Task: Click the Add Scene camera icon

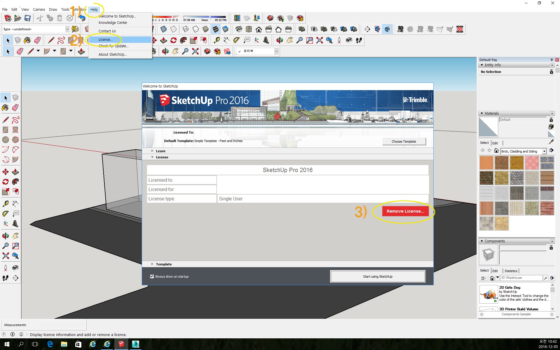Action: pos(400,29)
